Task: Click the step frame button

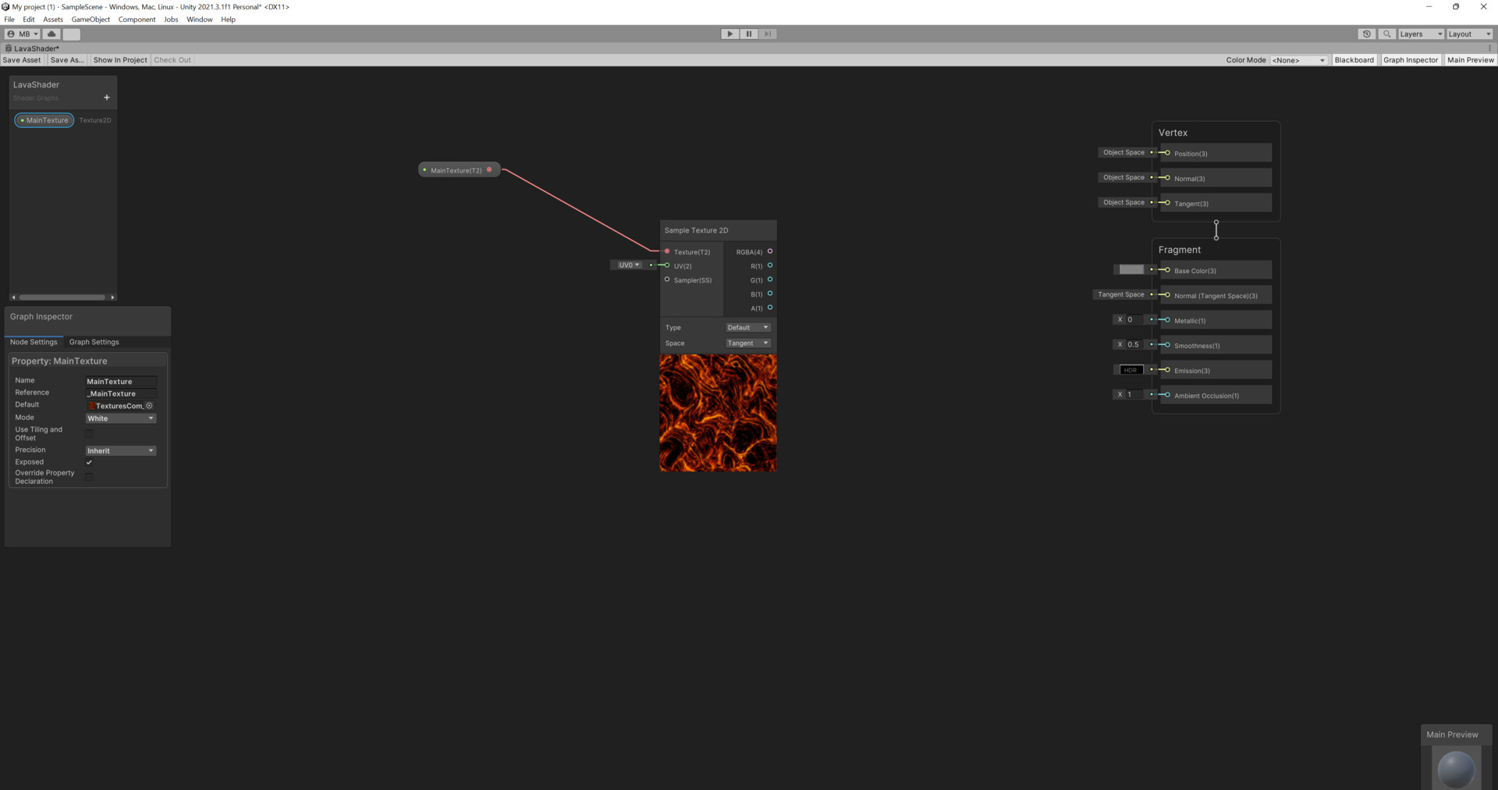Action: click(x=768, y=34)
